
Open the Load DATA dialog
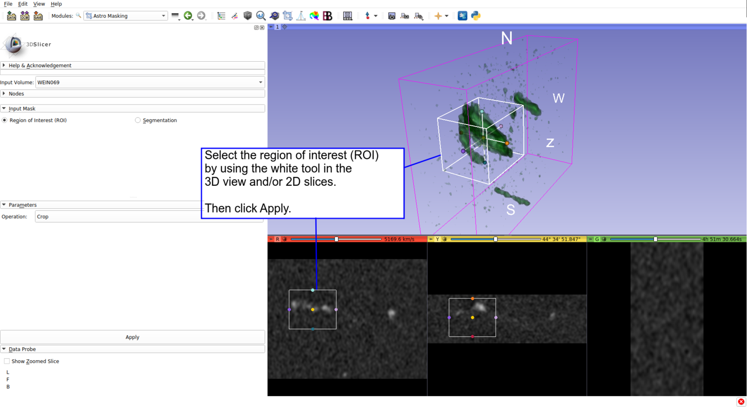[11, 15]
